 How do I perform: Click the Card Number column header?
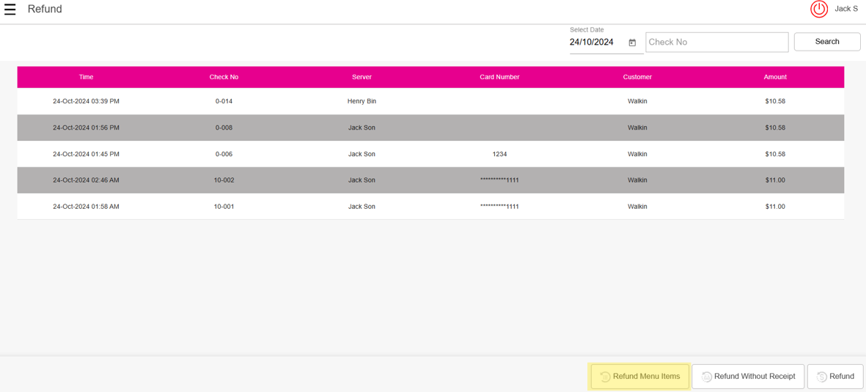coord(499,77)
